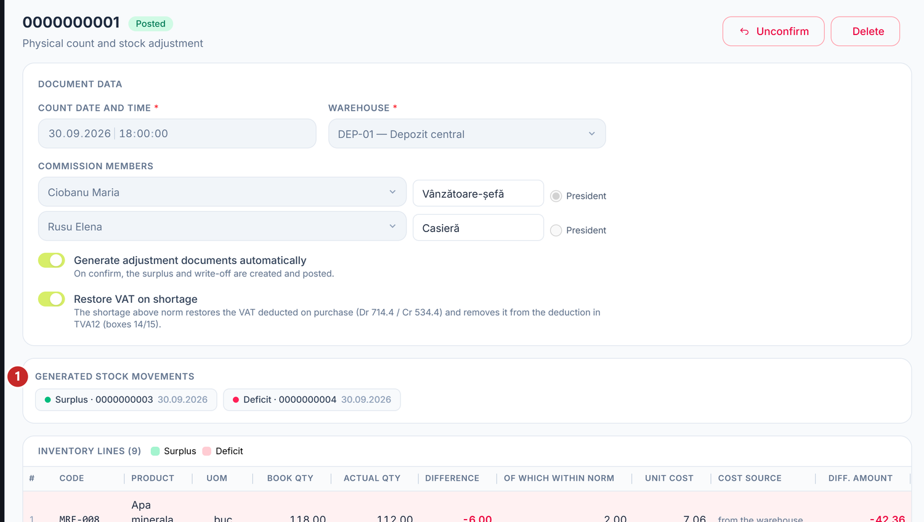
Task: Click the PRODUCT column header
Action: coord(153,478)
